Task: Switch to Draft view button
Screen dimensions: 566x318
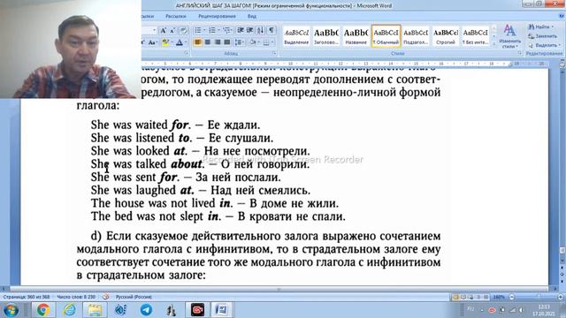Action: tap(486, 297)
